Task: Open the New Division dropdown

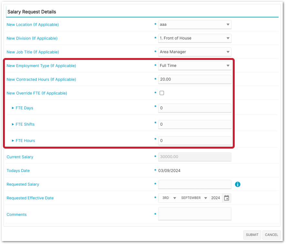Action: [195, 38]
